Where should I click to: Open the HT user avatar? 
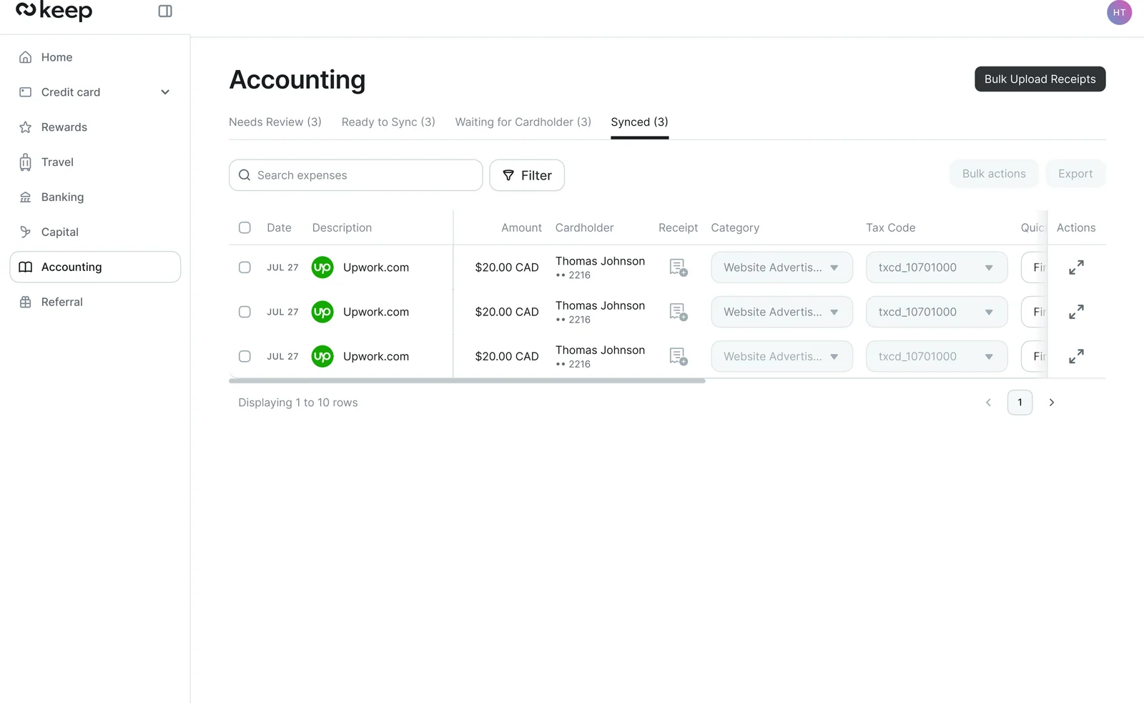1119,12
